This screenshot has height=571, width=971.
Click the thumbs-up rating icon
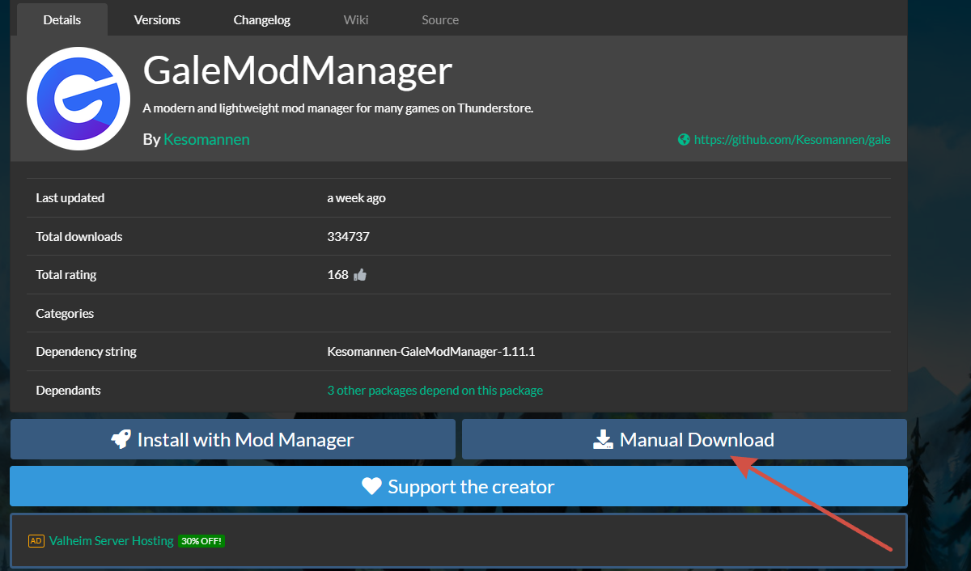coord(360,275)
